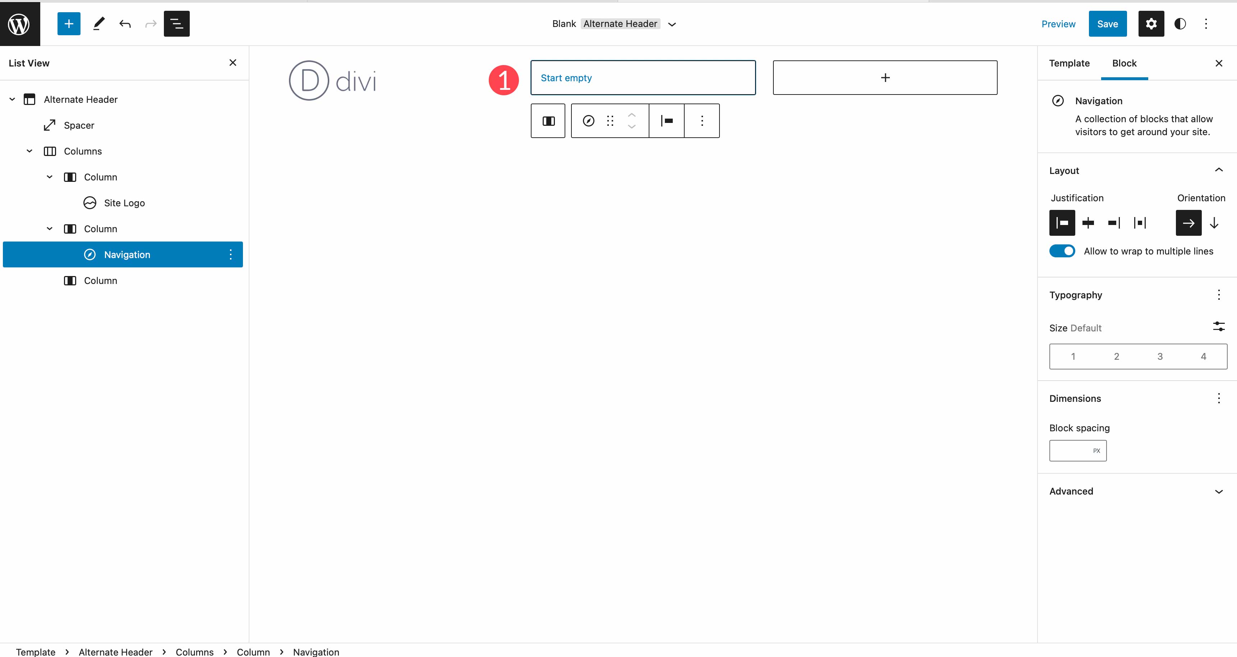Viewport: 1237px width, 657px height.
Task: Select typography size option 2
Action: [1116, 356]
